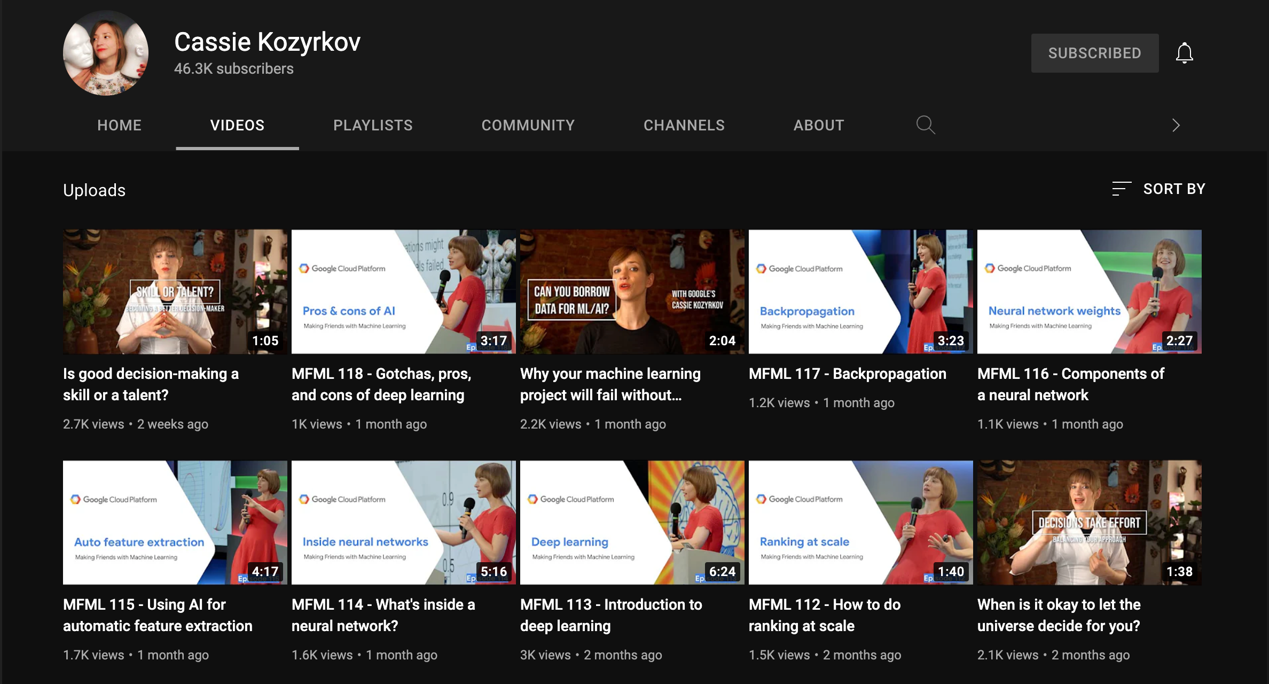The height and width of the screenshot is (684, 1269).
Task: Open the 'Decisions Take Effort' thumbnail
Action: [1089, 522]
